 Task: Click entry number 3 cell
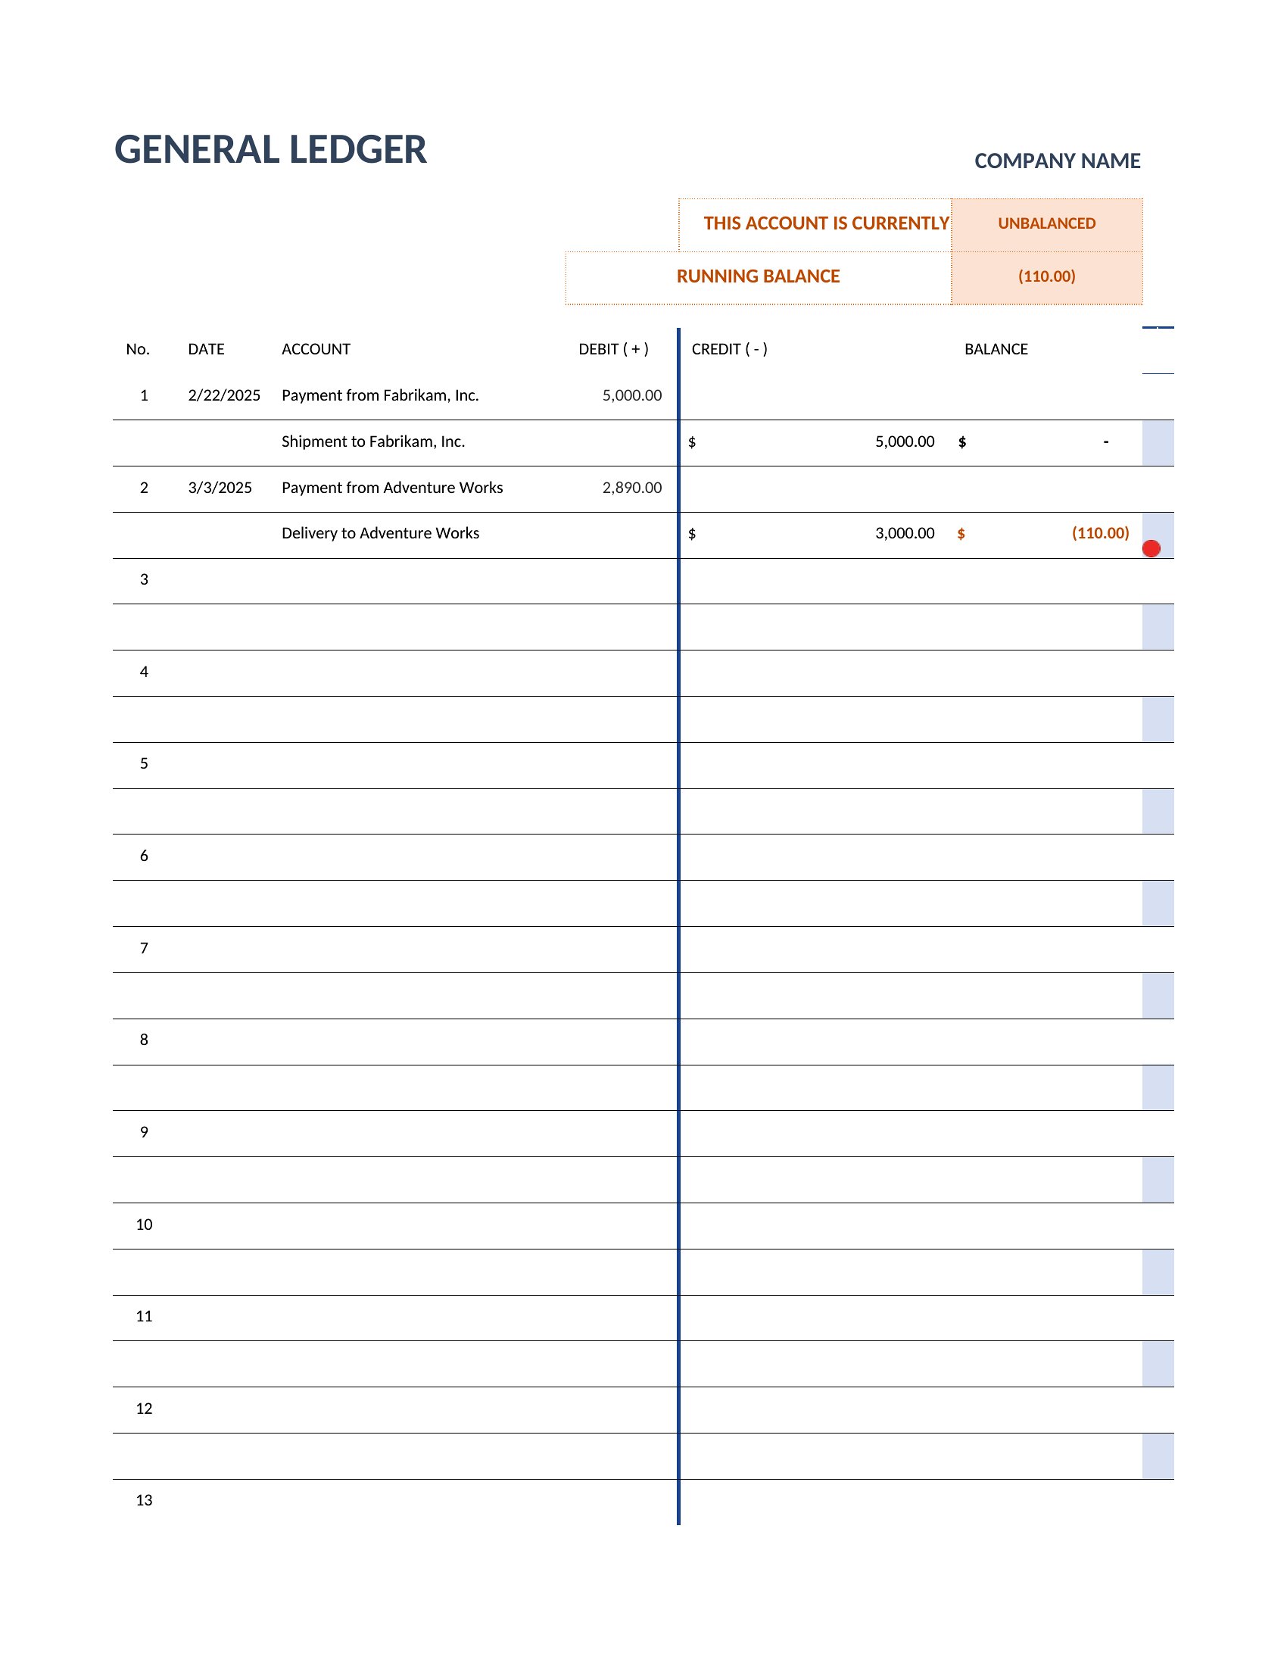tap(144, 580)
